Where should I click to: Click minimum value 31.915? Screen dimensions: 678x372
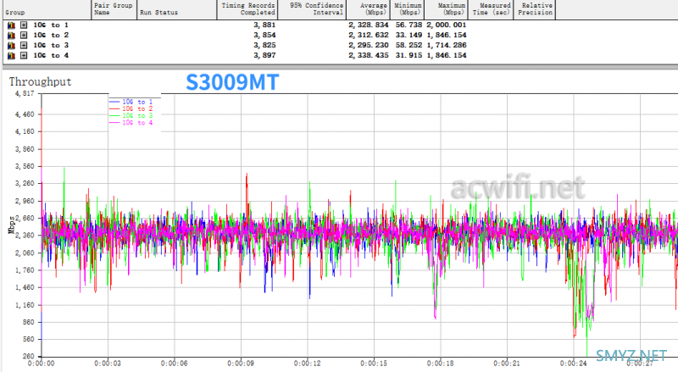pos(408,55)
